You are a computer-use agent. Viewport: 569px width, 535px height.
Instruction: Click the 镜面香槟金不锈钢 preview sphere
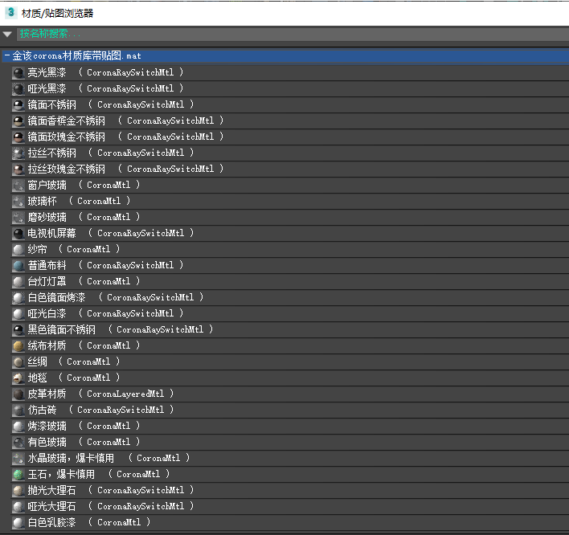(x=18, y=121)
